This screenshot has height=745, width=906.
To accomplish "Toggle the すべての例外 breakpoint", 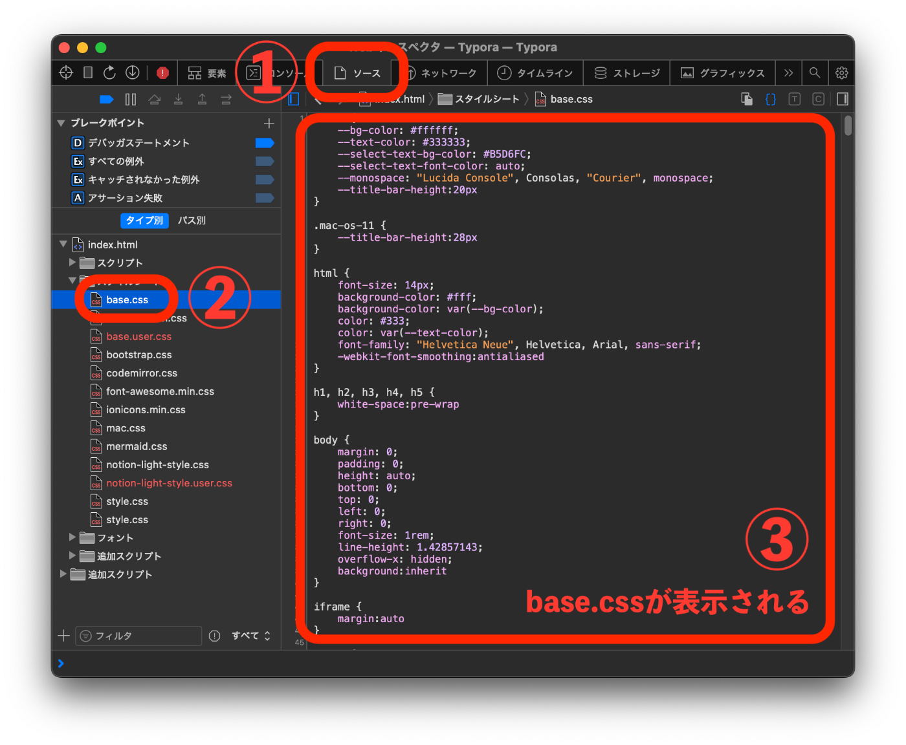I will 265,161.
